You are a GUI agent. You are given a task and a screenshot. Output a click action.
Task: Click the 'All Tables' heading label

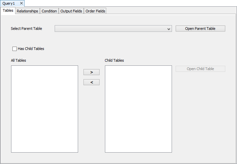coord(18,60)
